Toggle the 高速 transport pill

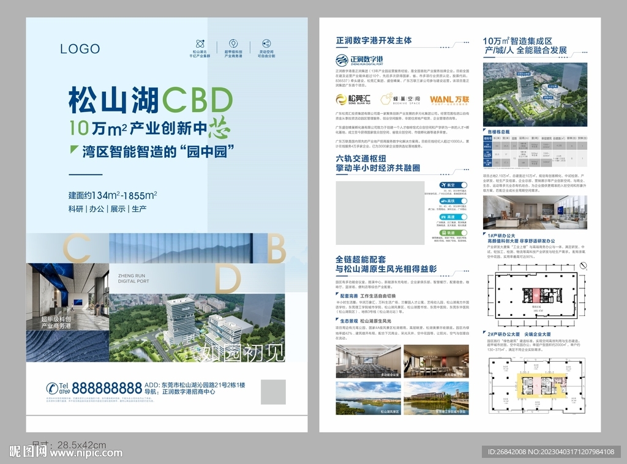click(x=453, y=217)
